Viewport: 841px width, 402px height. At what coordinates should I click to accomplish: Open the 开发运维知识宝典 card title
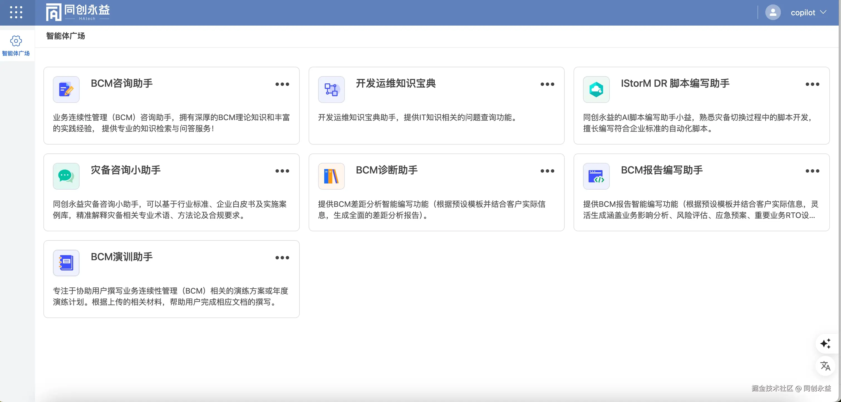396,83
